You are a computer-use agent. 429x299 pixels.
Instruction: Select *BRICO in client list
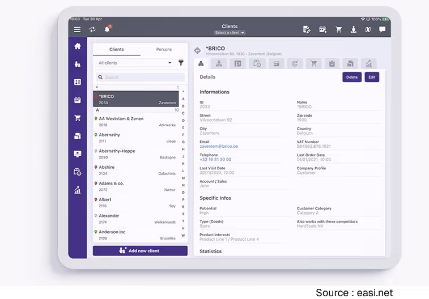pyautogui.click(x=135, y=99)
